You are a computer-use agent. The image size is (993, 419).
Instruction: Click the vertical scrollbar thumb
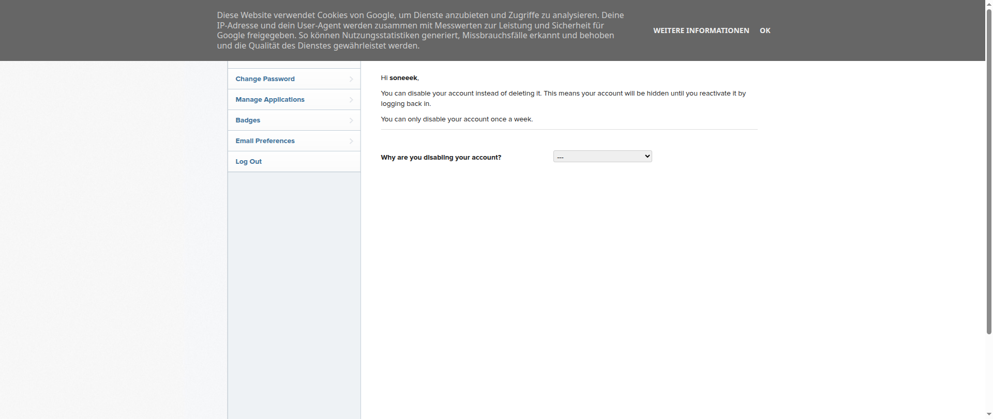[x=989, y=170]
